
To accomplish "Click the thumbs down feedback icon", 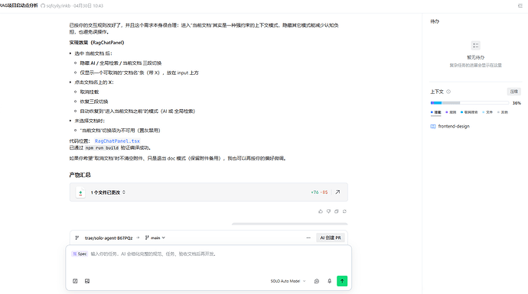I will [328, 212].
